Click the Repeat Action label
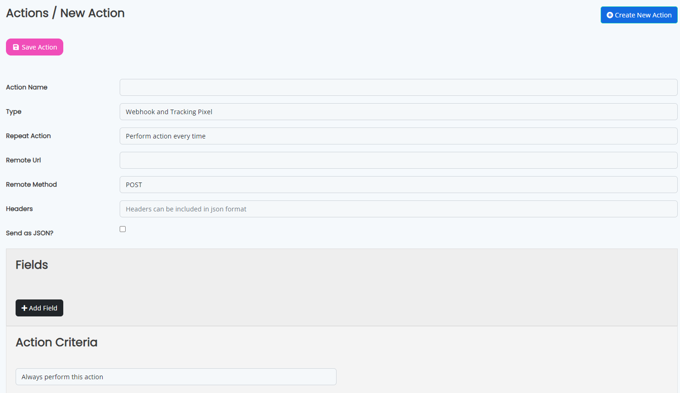The height and width of the screenshot is (393, 680). point(28,136)
